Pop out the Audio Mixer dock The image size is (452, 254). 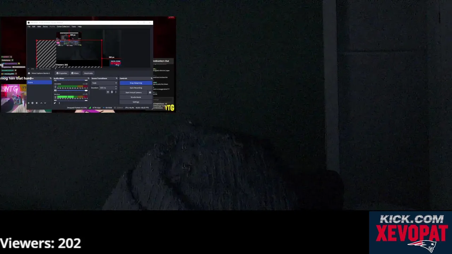(89, 78)
